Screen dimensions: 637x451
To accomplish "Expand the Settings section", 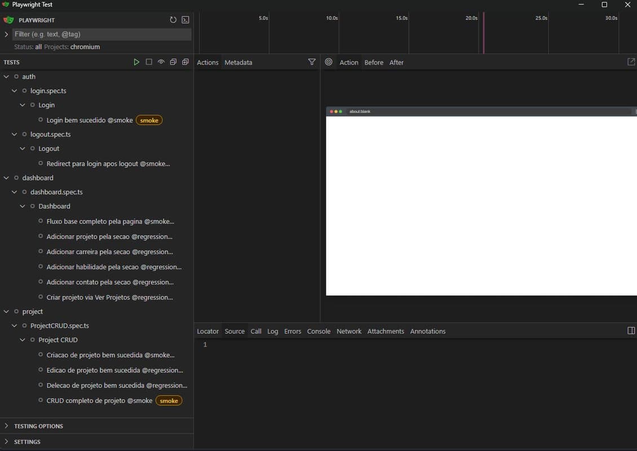I will [27, 442].
